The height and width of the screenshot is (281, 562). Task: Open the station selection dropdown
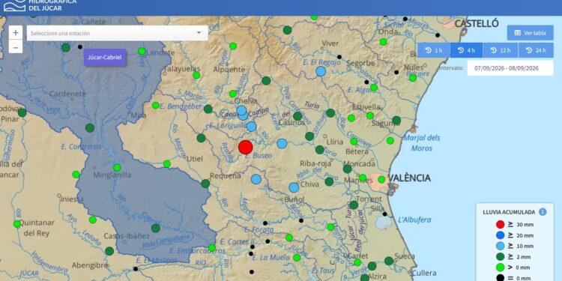(117, 33)
